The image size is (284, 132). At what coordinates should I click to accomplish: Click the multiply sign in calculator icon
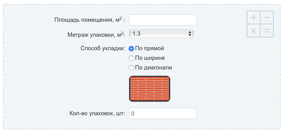(254, 31)
